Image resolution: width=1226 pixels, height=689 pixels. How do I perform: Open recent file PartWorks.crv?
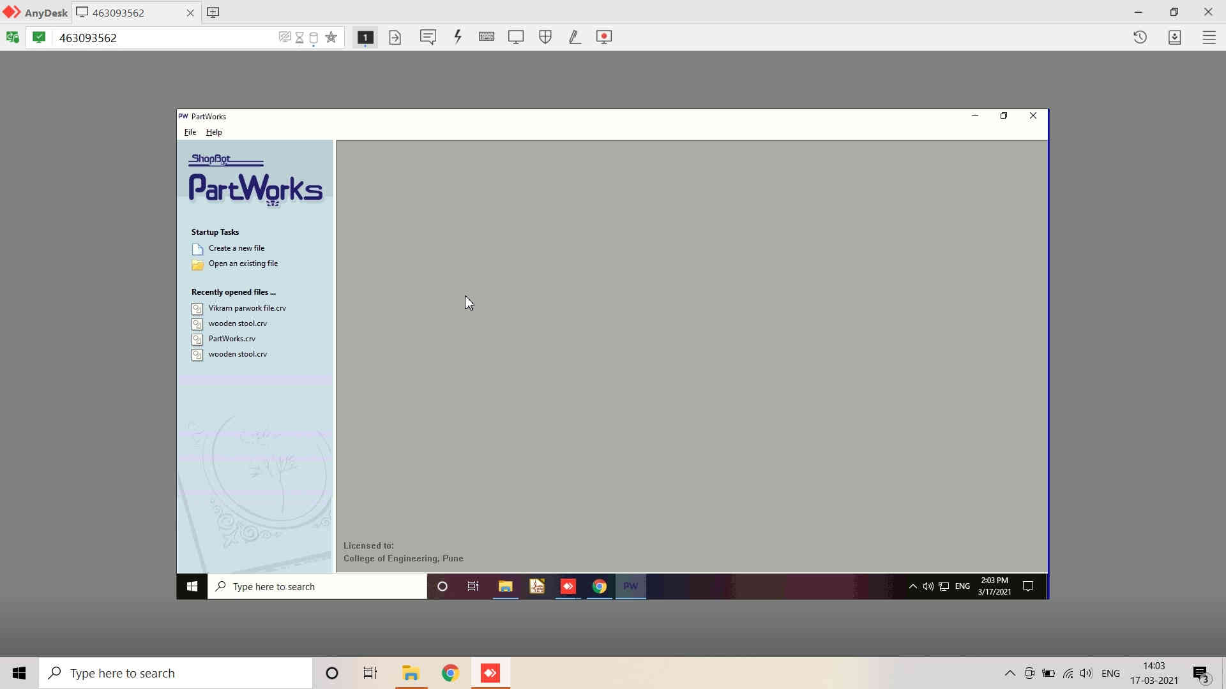pyautogui.click(x=232, y=339)
